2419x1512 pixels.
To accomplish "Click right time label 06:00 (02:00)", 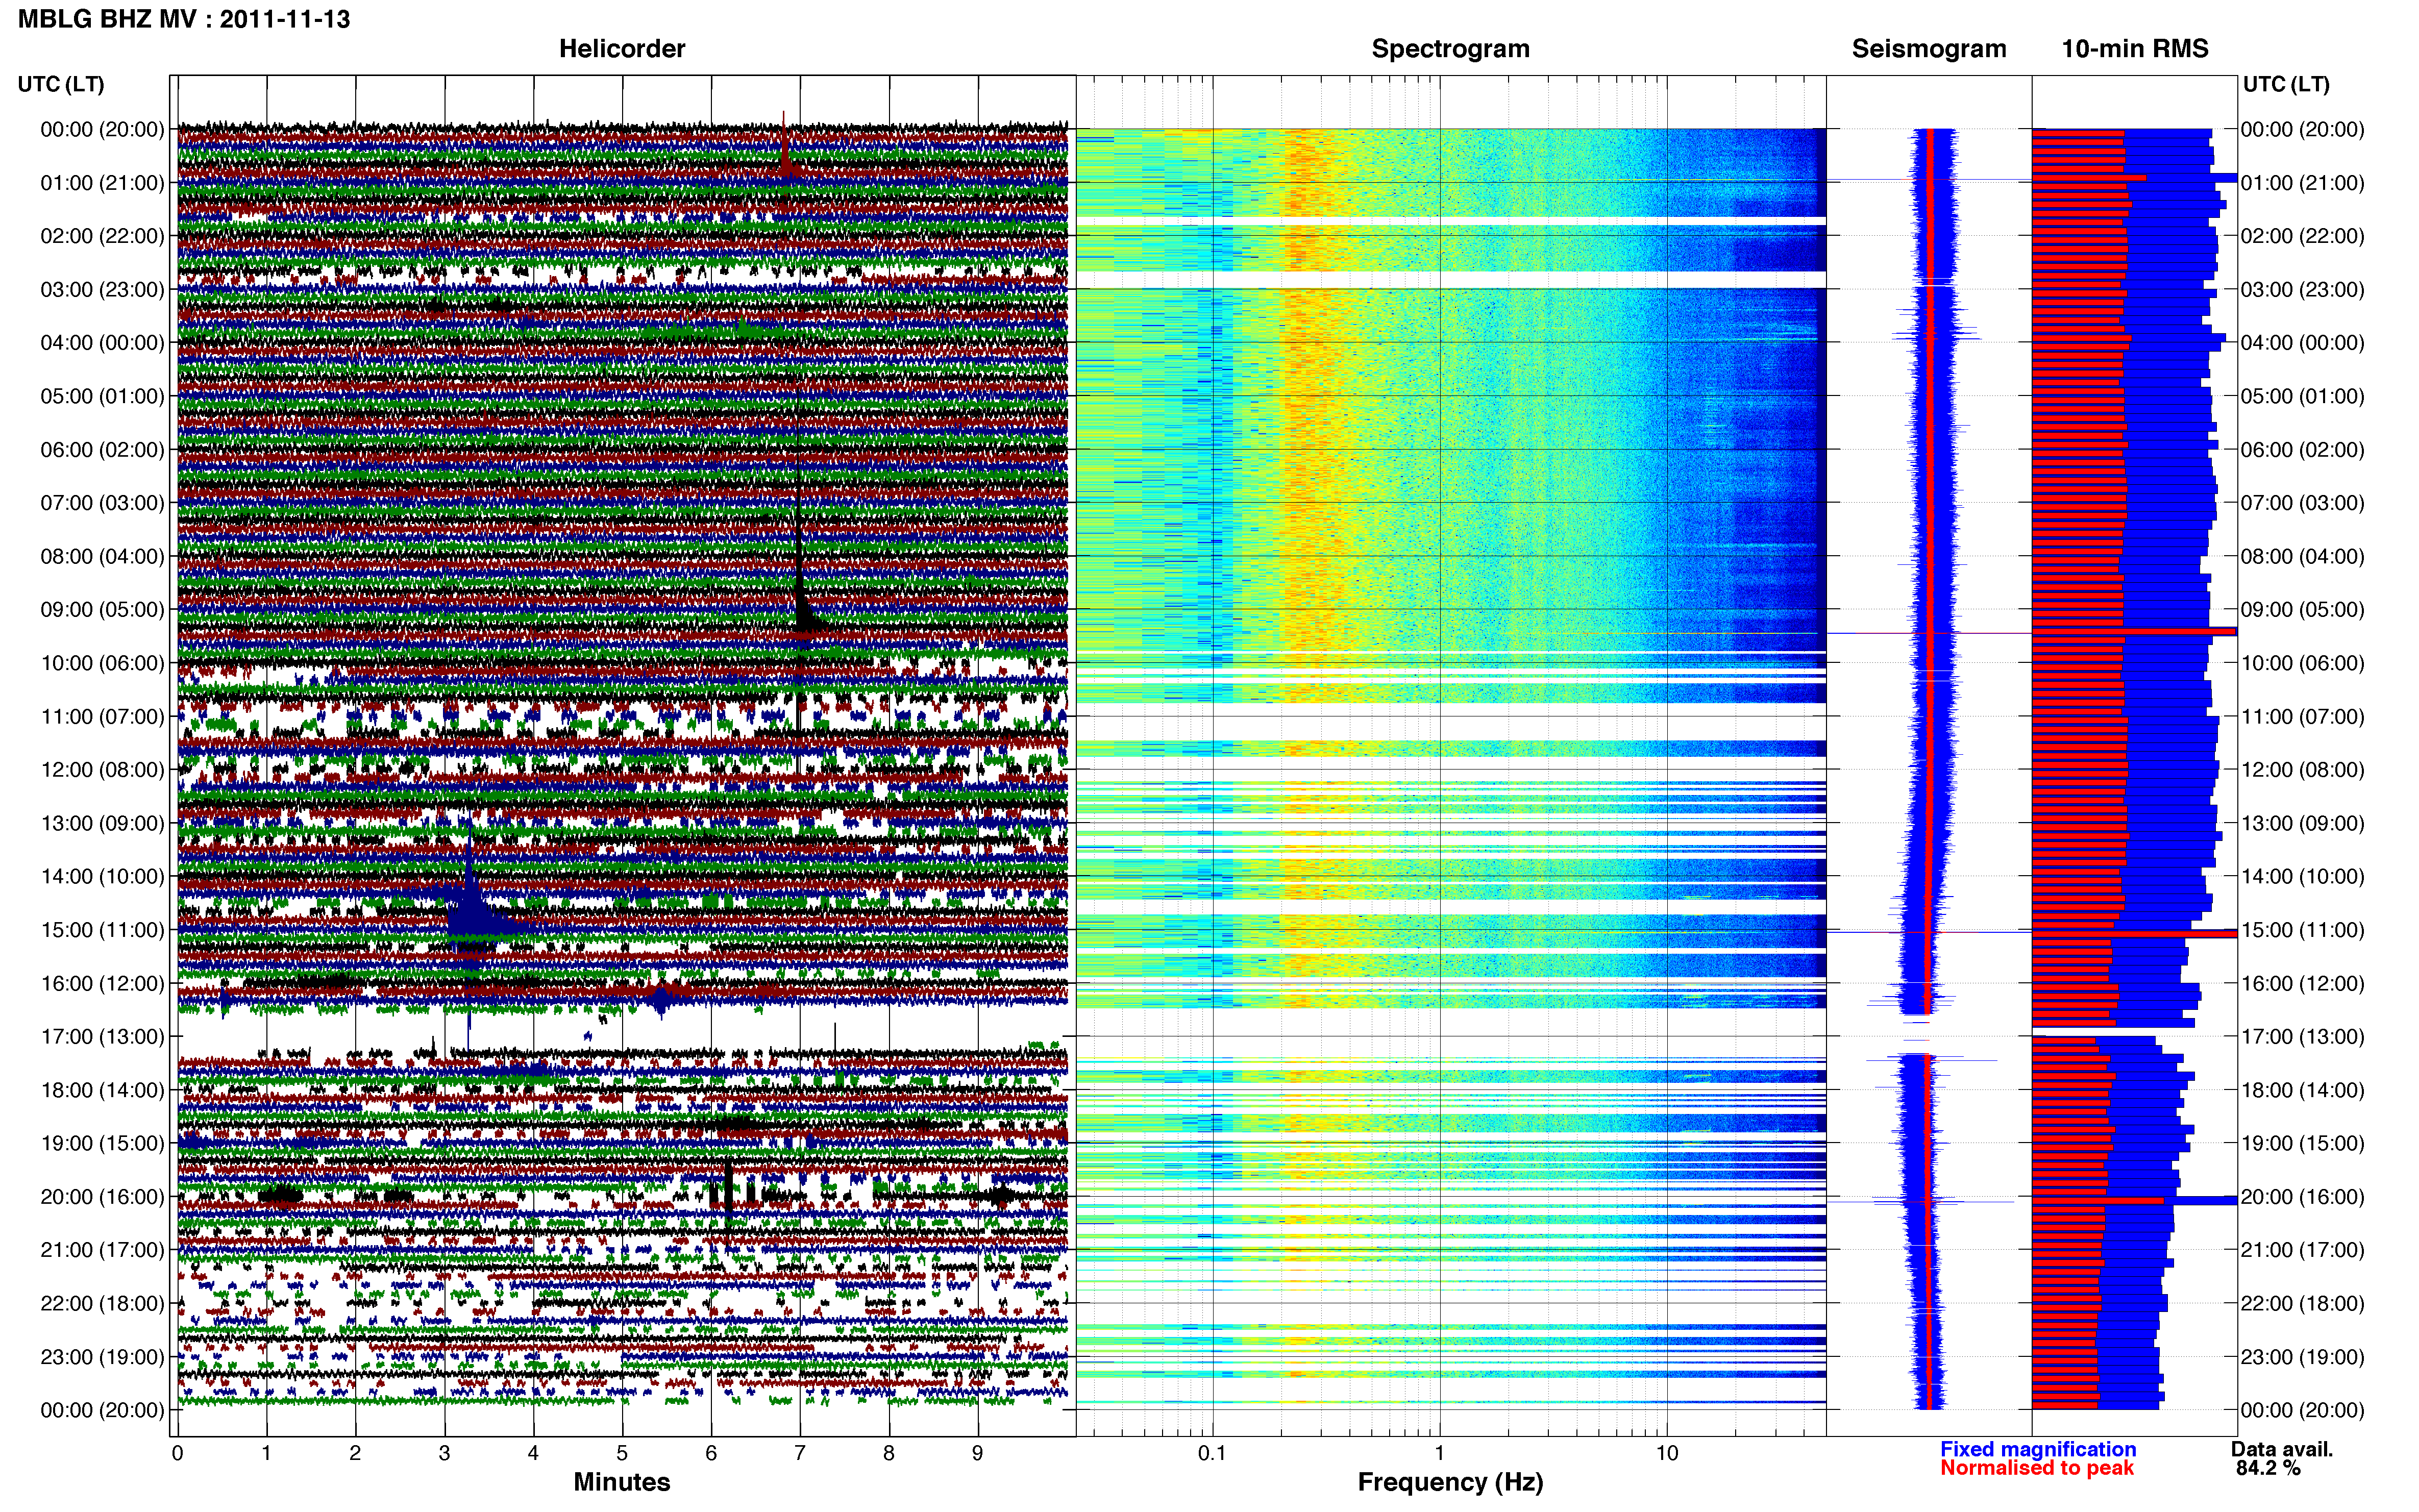I will coord(2303,450).
